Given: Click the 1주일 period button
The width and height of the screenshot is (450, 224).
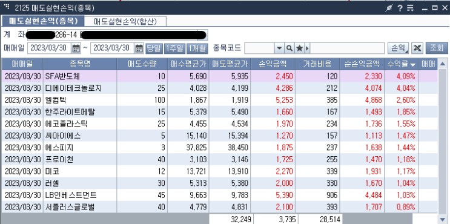Looking at the screenshot, I should coord(174,48).
